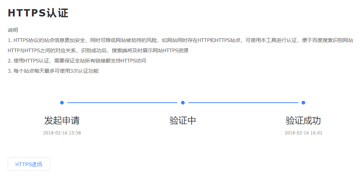
Task: Click the timestamp 2018-02-16 15:58
Action: tap(62, 133)
